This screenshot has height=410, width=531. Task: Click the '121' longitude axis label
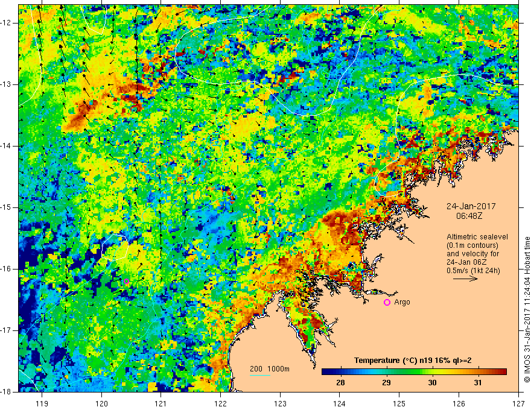click(161, 403)
